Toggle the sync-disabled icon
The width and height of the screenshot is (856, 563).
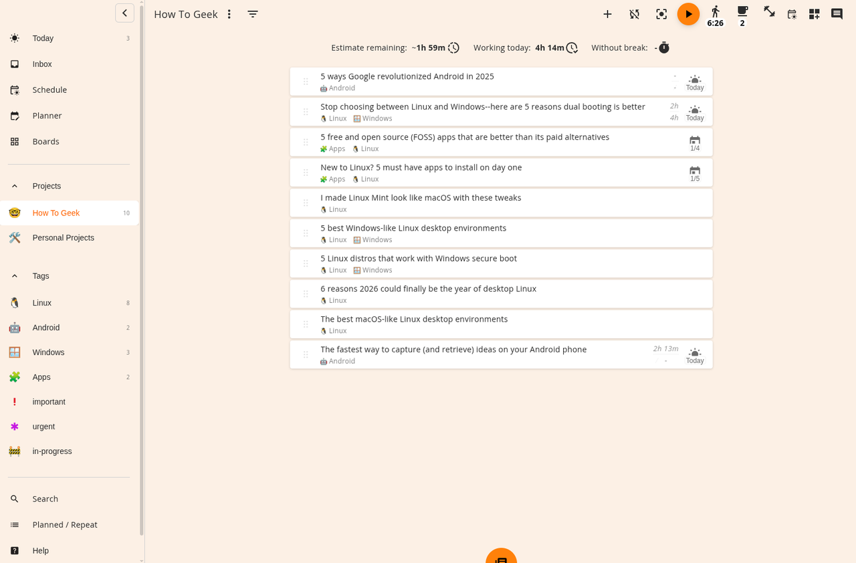point(634,13)
